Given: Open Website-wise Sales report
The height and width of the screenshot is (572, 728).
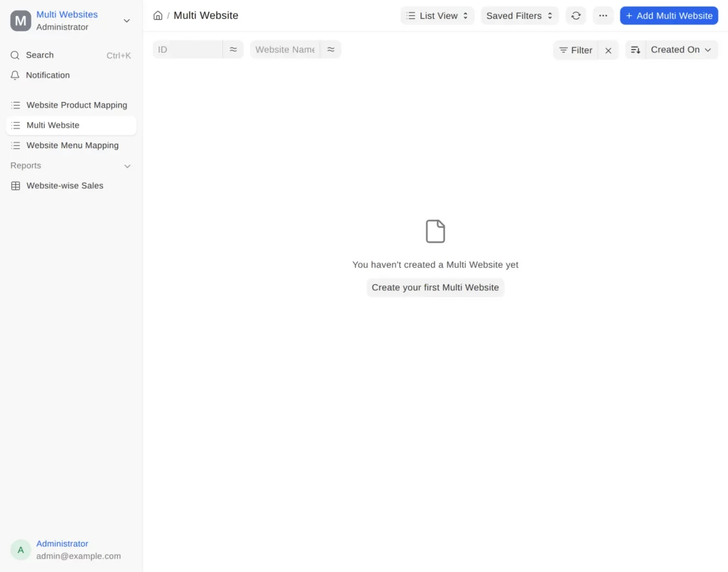Looking at the screenshot, I should (71, 186).
